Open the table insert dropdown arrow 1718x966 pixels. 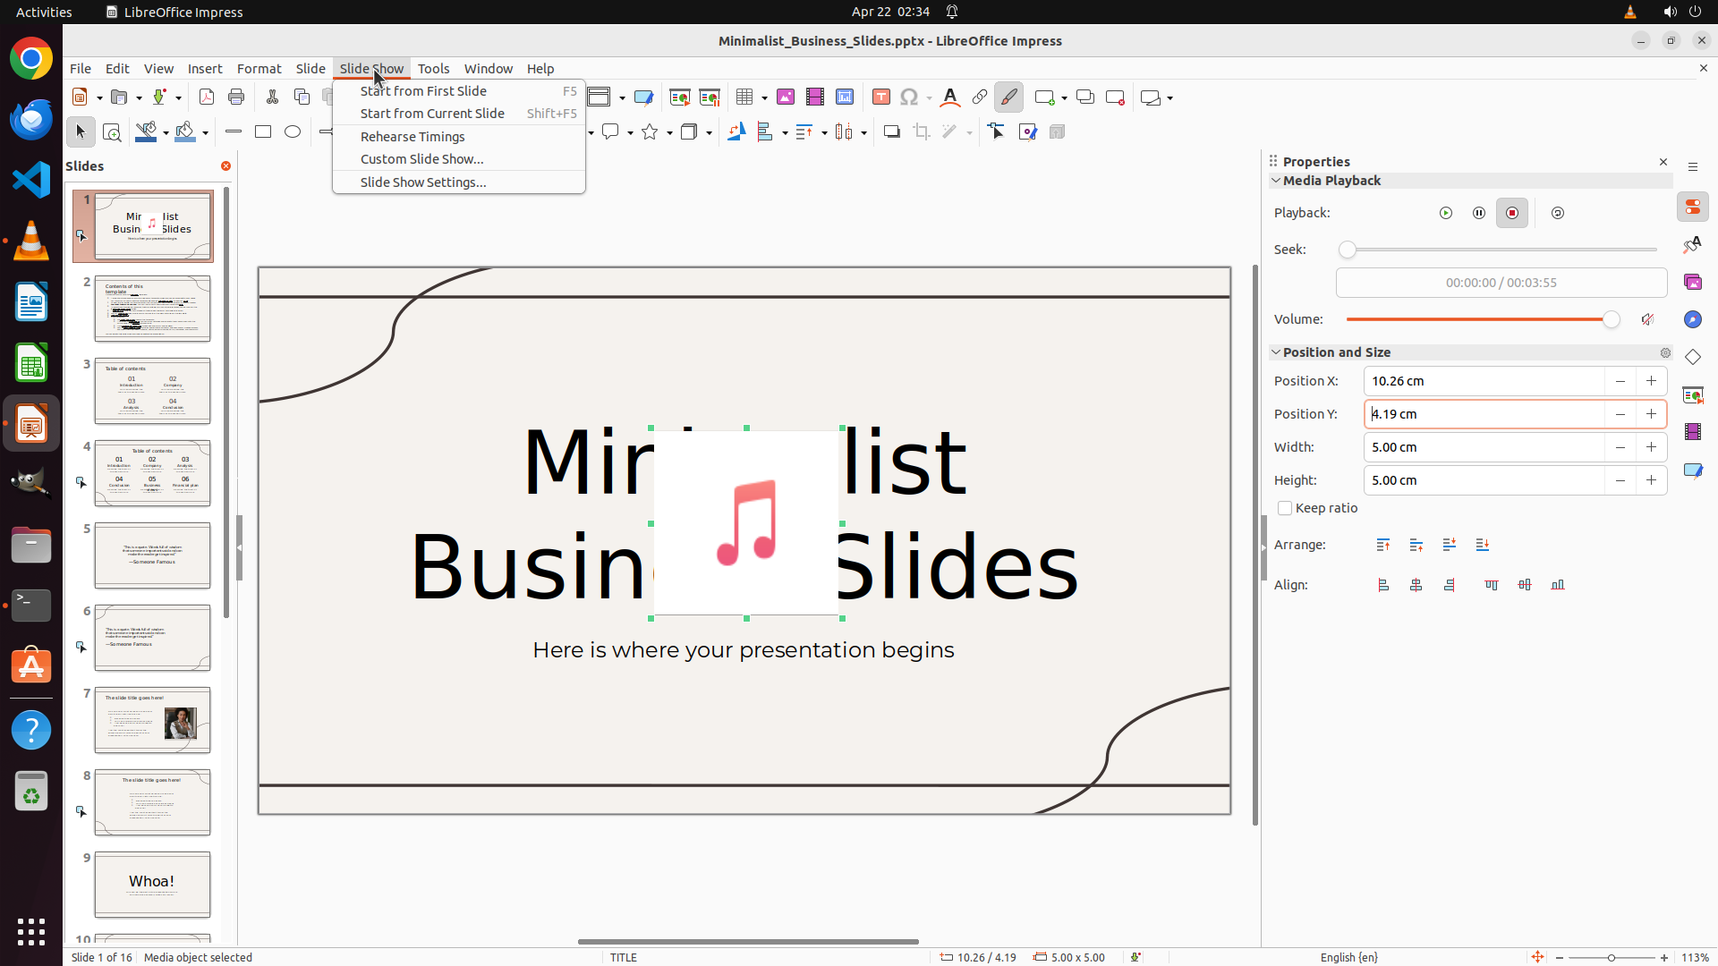[764, 97]
